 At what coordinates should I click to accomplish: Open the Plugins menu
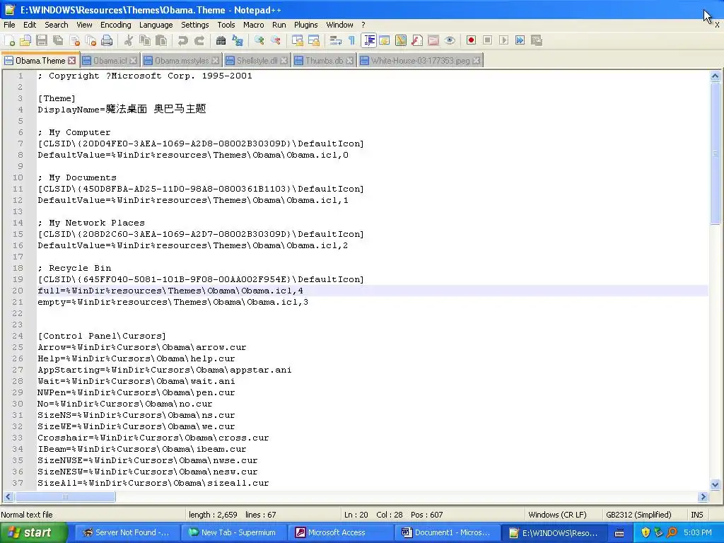305,25
